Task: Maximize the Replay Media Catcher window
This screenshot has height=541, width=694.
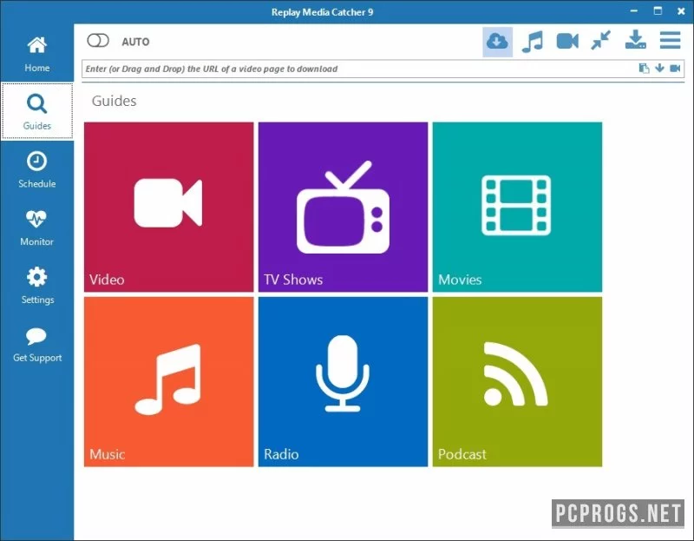Action: (x=658, y=10)
